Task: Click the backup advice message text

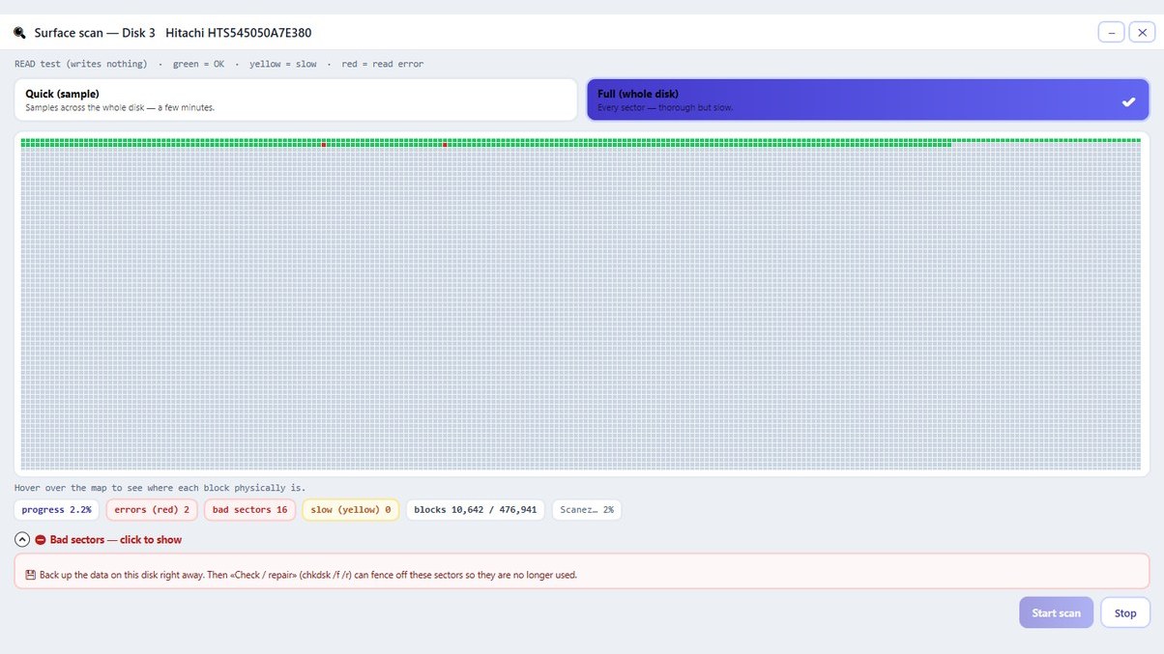Action: (308, 575)
